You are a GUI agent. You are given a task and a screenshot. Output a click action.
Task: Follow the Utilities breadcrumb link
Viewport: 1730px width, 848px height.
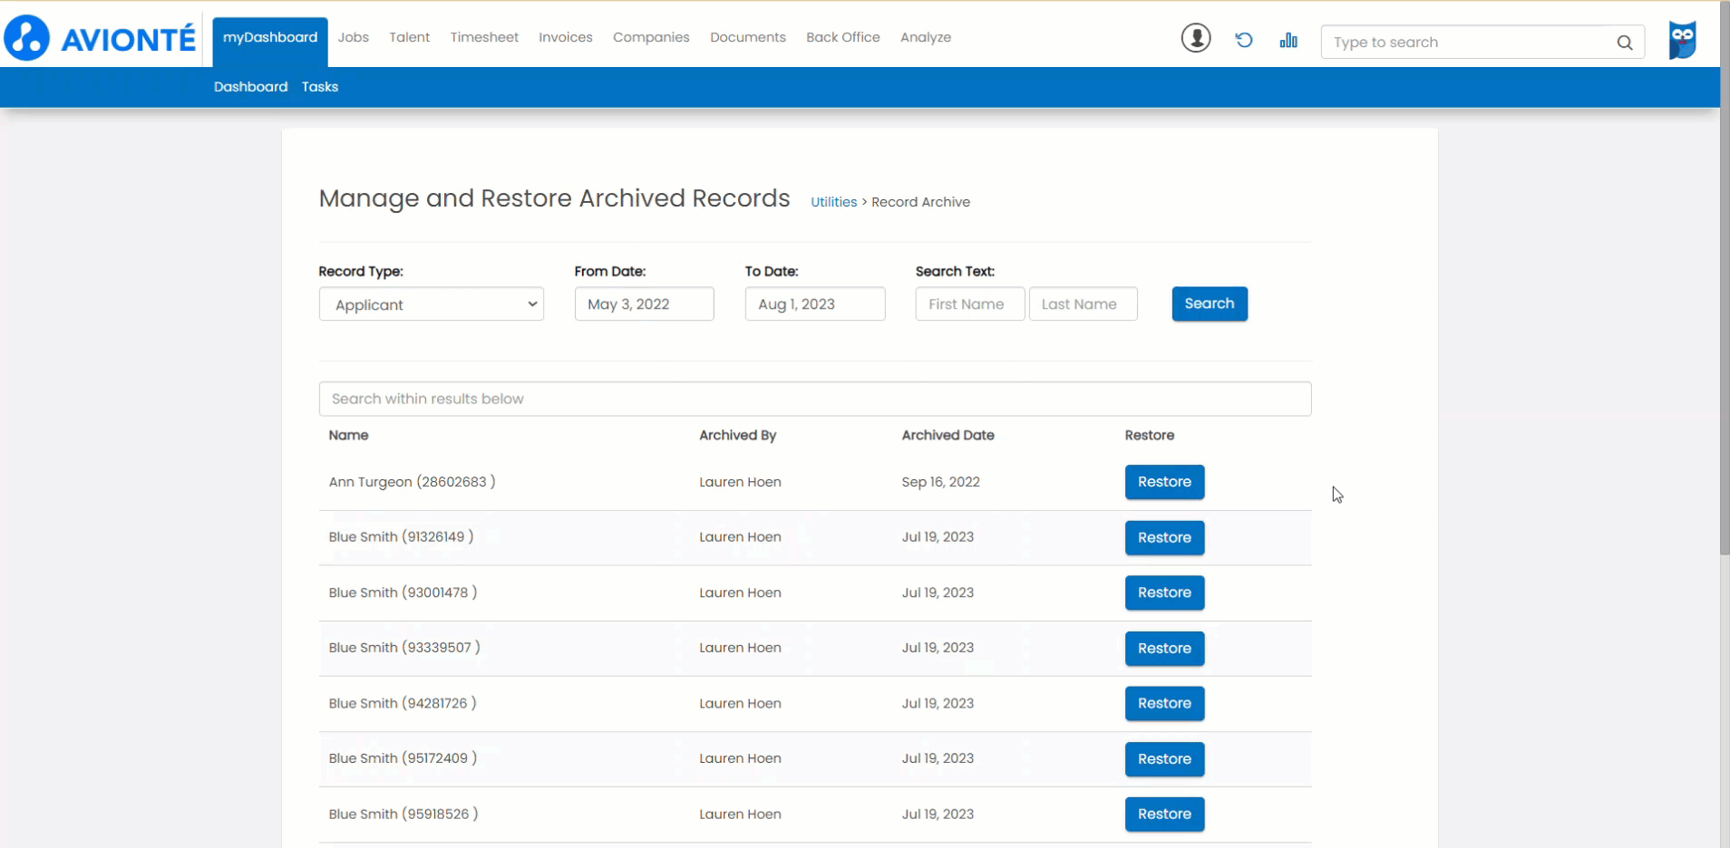point(833,202)
